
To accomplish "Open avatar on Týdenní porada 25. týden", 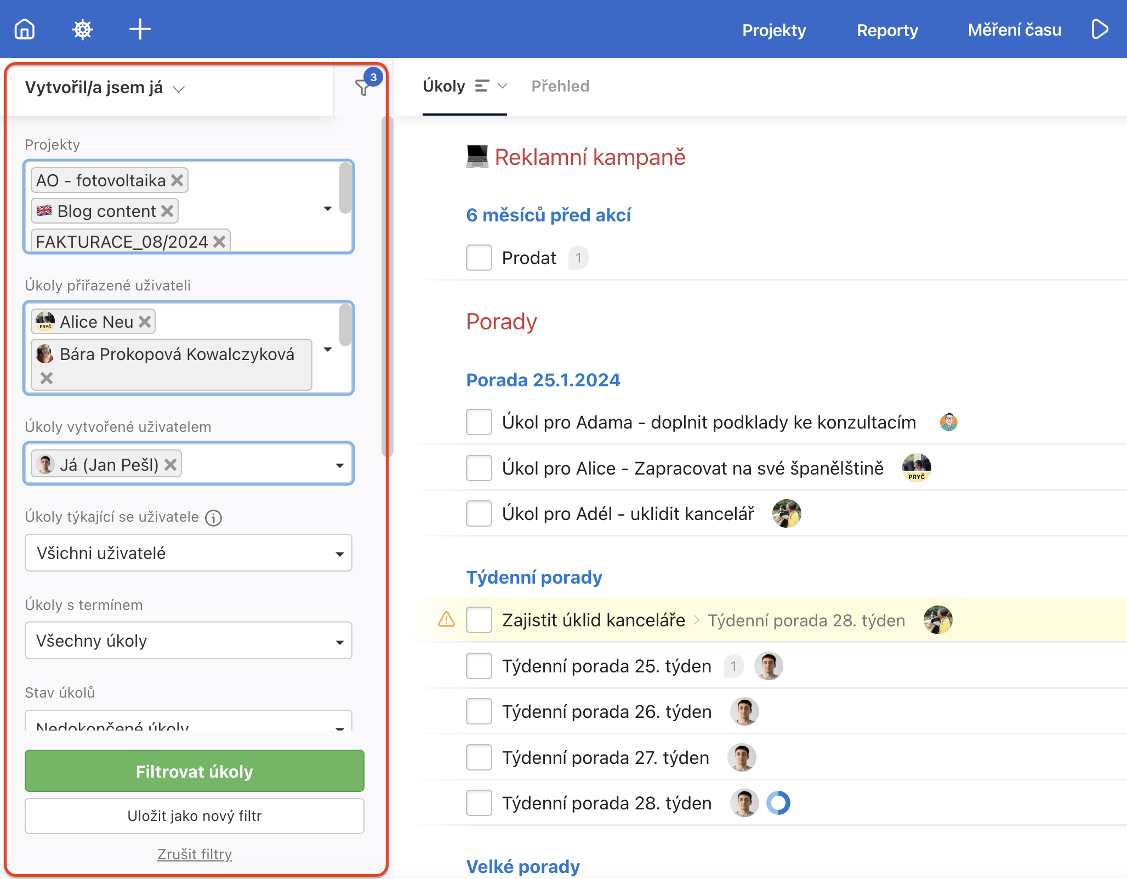I will coord(769,666).
